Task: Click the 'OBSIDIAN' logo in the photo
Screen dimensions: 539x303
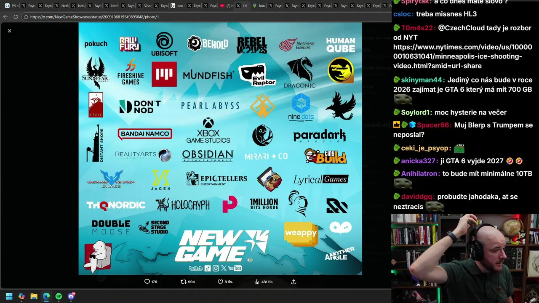Action: (208, 156)
